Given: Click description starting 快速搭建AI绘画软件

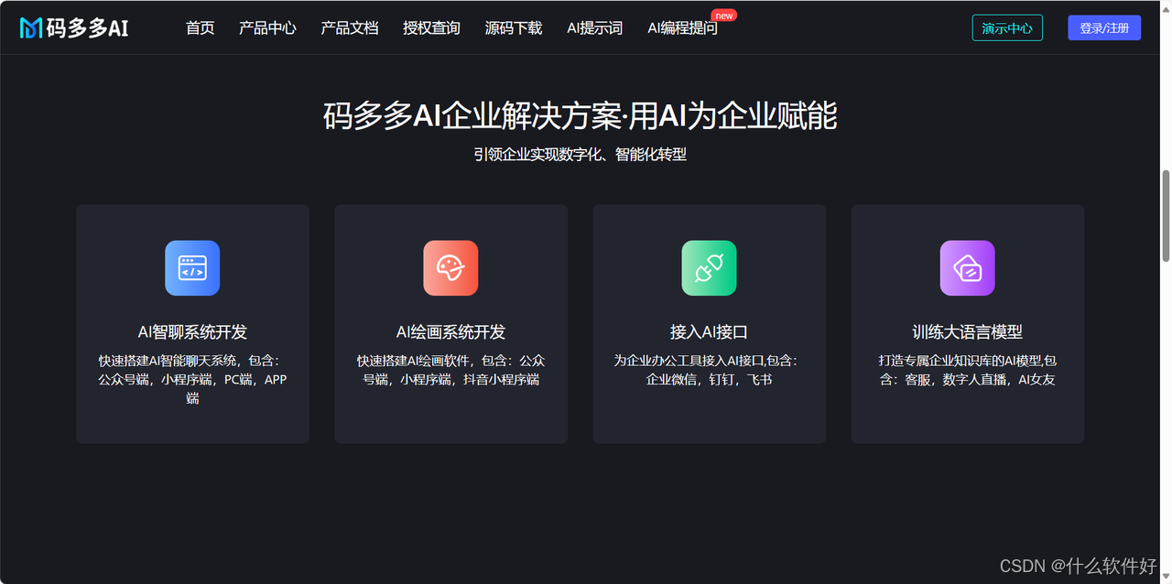Looking at the screenshot, I should [x=450, y=370].
